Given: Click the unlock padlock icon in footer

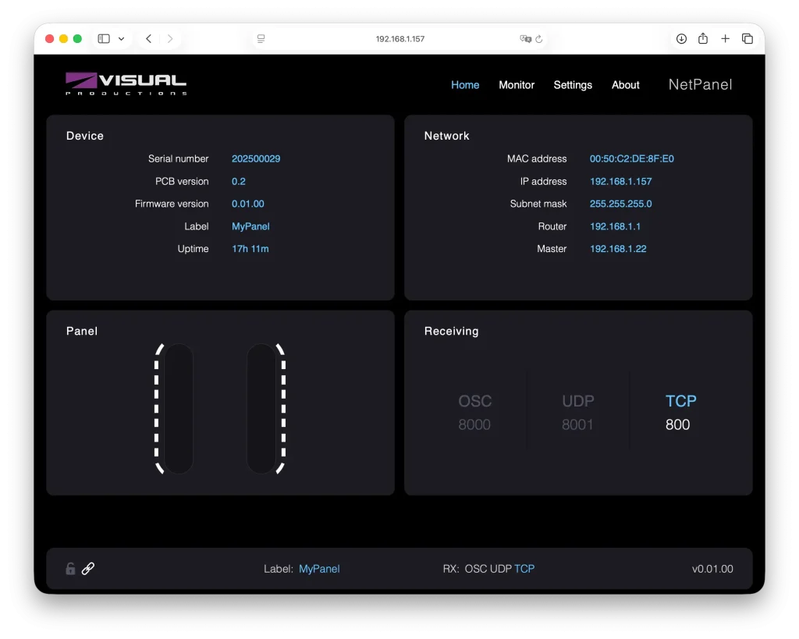Looking at the screenshot, I should (70, 569).
